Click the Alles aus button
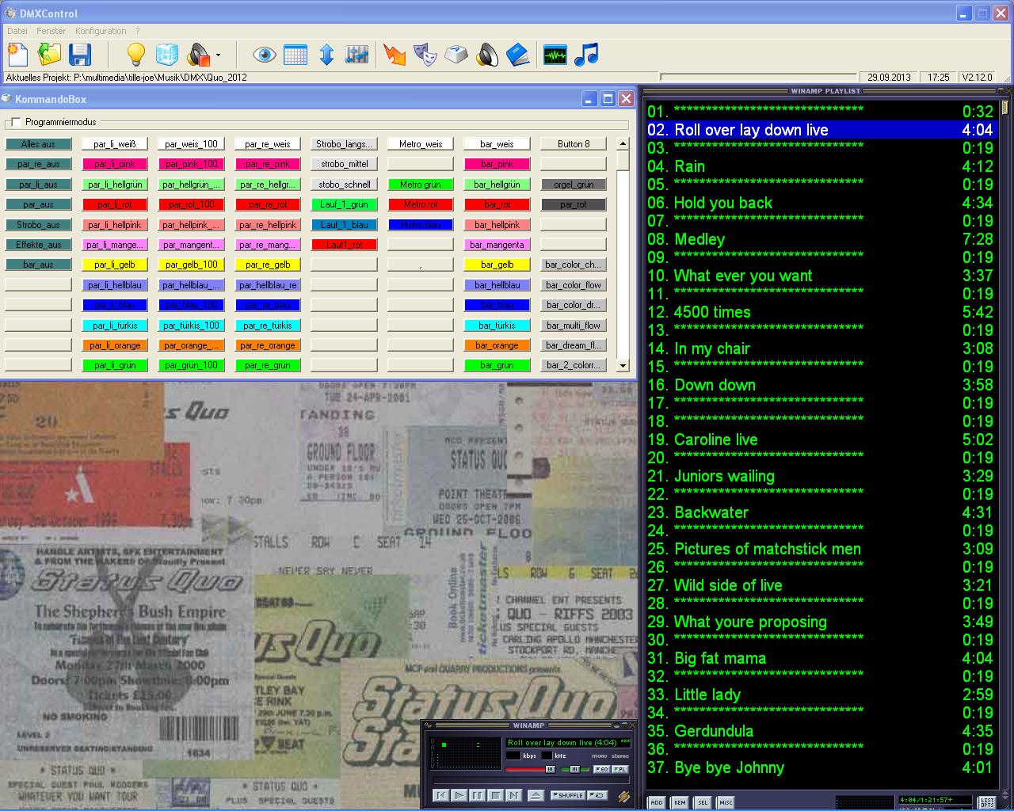Image resolution: width=1014 pixels, height=811 pixels. pyautogui.click(x=38, y=144)
